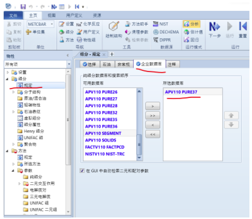Open the METCBAR unit set dropdown
The image size is (252, 219).
click(x=52, y=24)
